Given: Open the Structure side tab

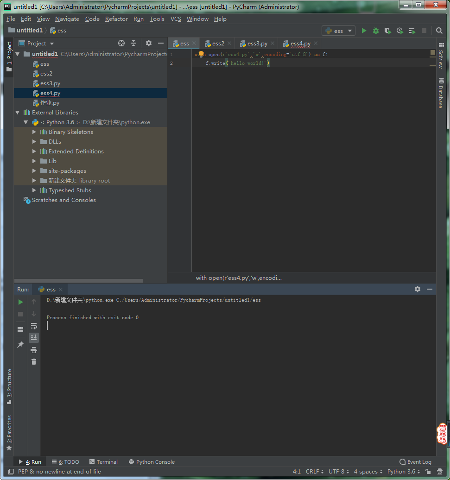Looking at the screenshot, I should click(x=9, y=386).
